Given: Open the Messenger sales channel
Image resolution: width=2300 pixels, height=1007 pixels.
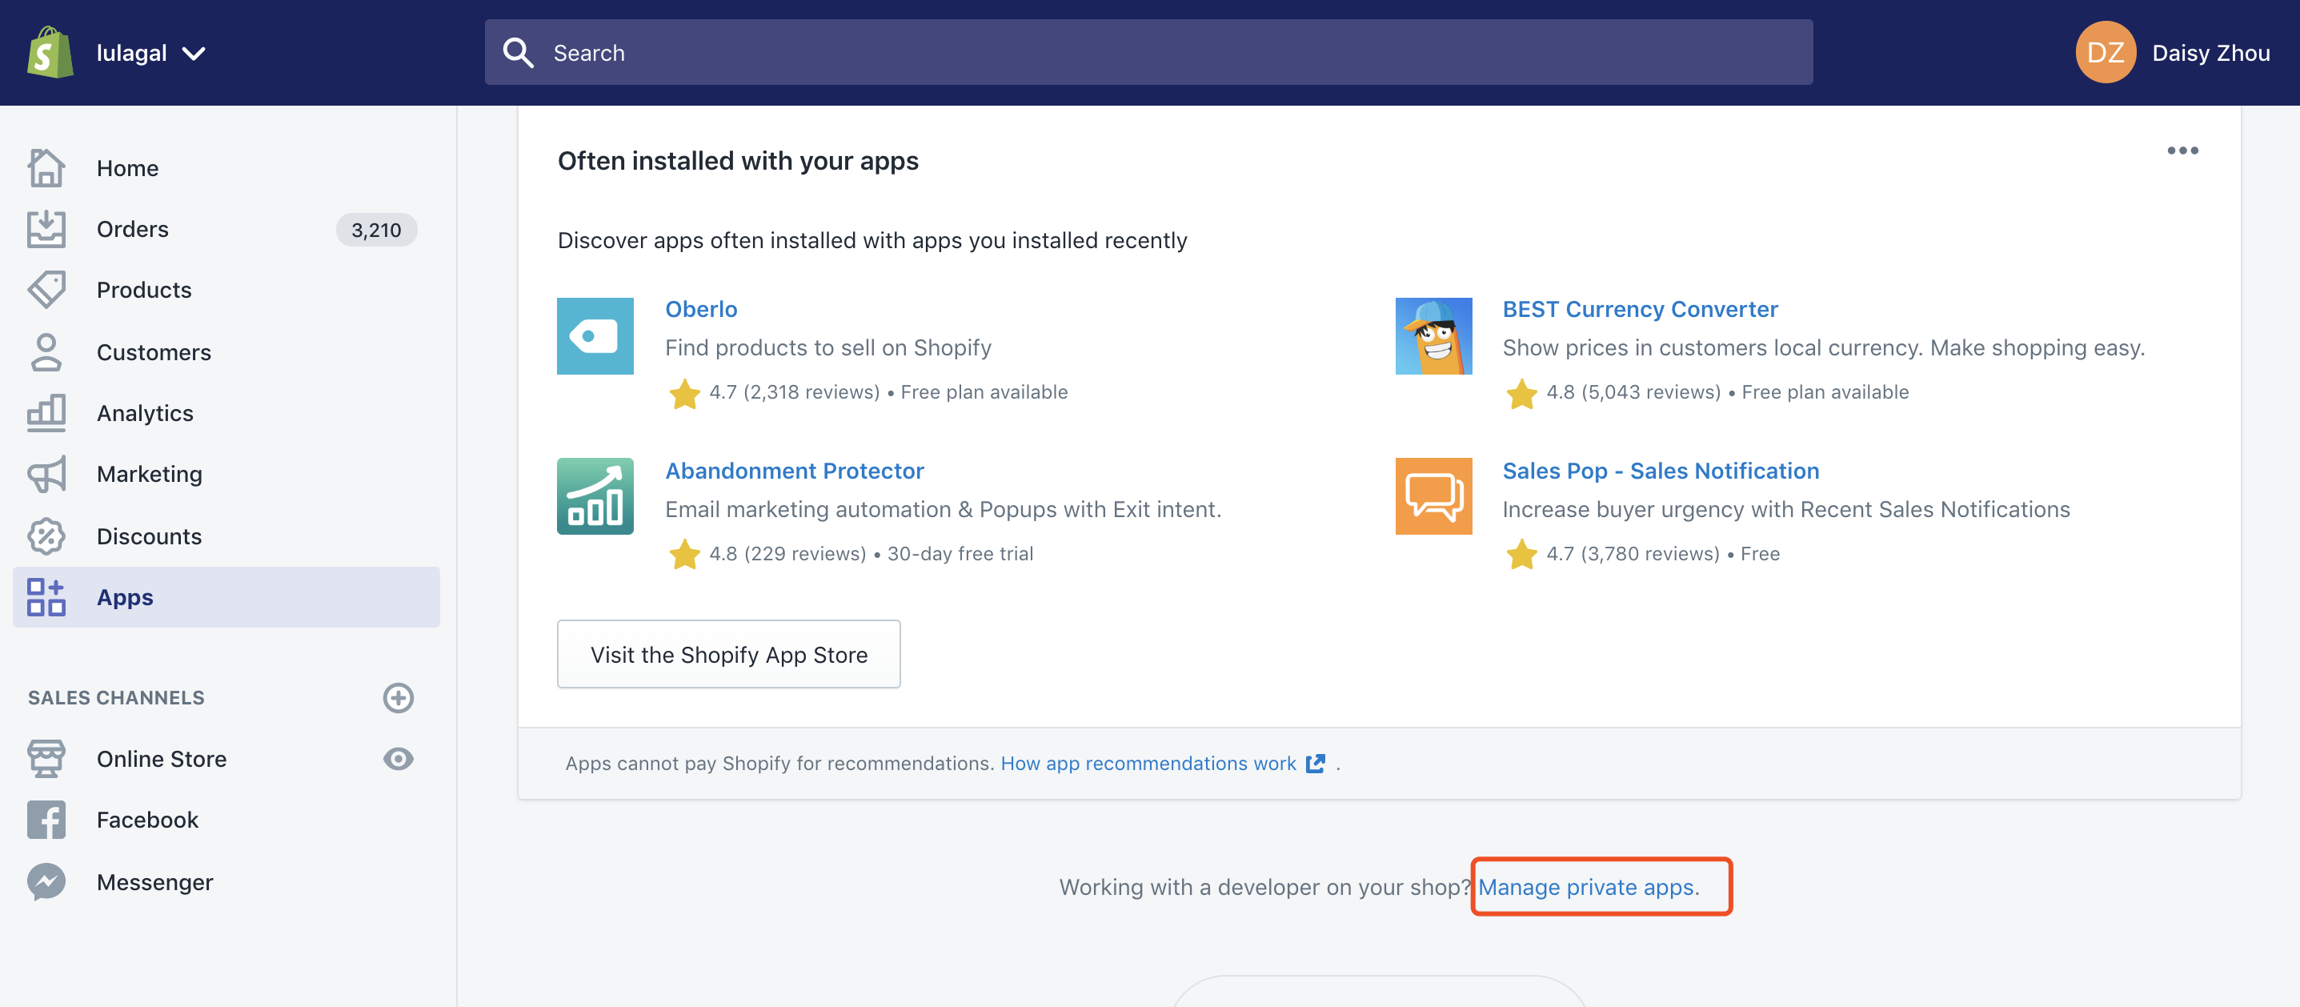Looking at the screenshot, I should (154, 882).
